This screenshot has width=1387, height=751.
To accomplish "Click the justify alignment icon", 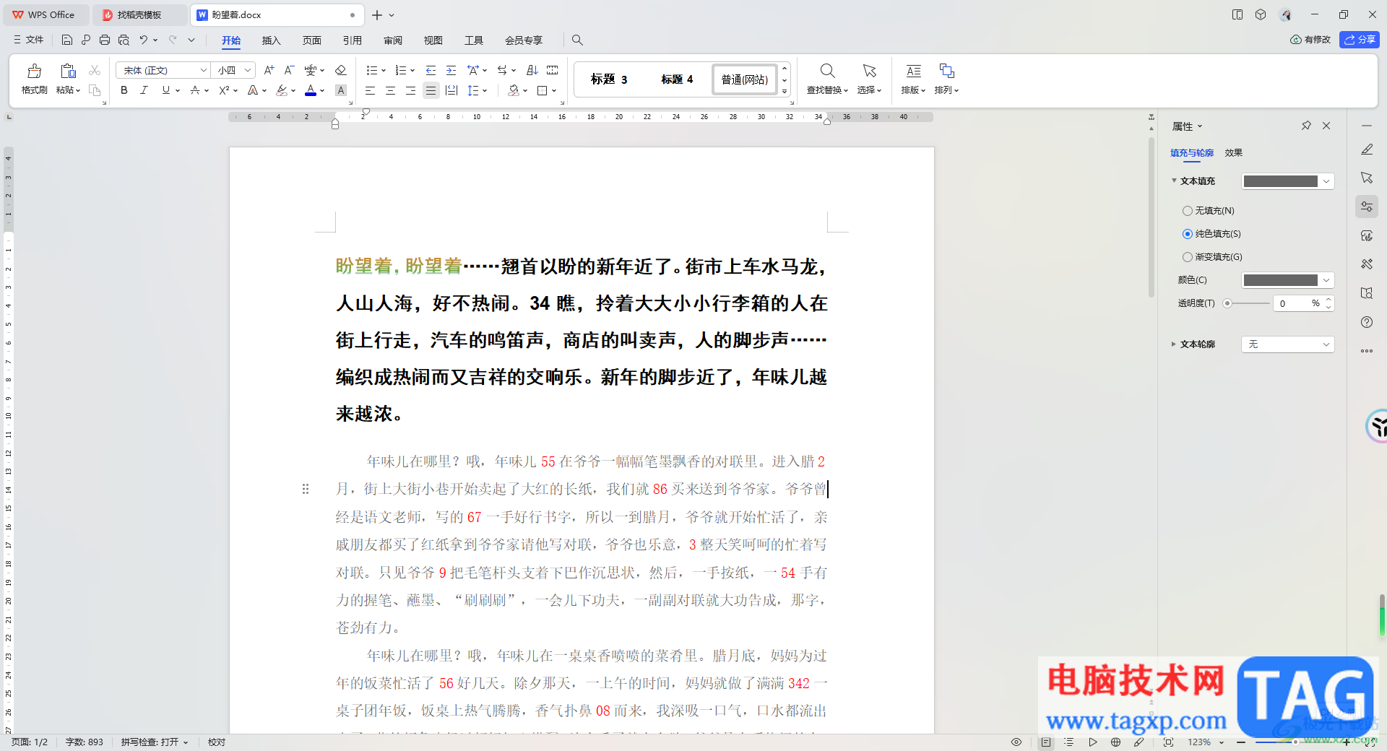I will 431,90.
